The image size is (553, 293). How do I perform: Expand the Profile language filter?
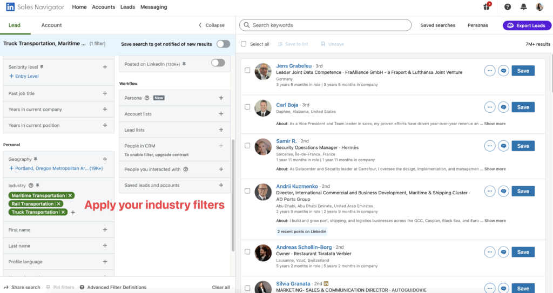pos(105,262)
